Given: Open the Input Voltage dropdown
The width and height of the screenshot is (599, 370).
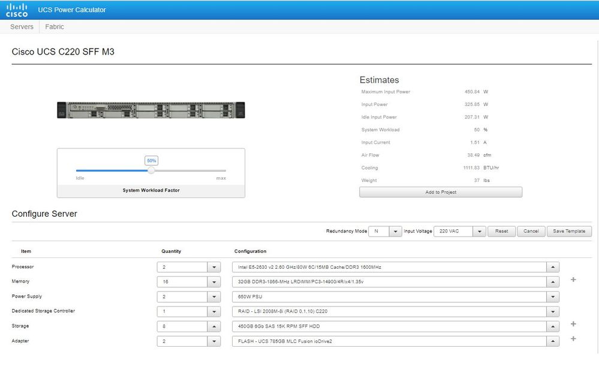Looking at the screenshot, I should pyautogui.click(x=479, y=232).
